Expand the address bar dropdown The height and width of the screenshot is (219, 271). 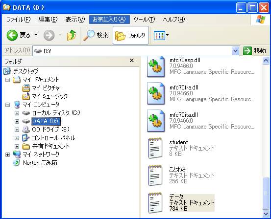pyautogui.click(x=235, y=51)
